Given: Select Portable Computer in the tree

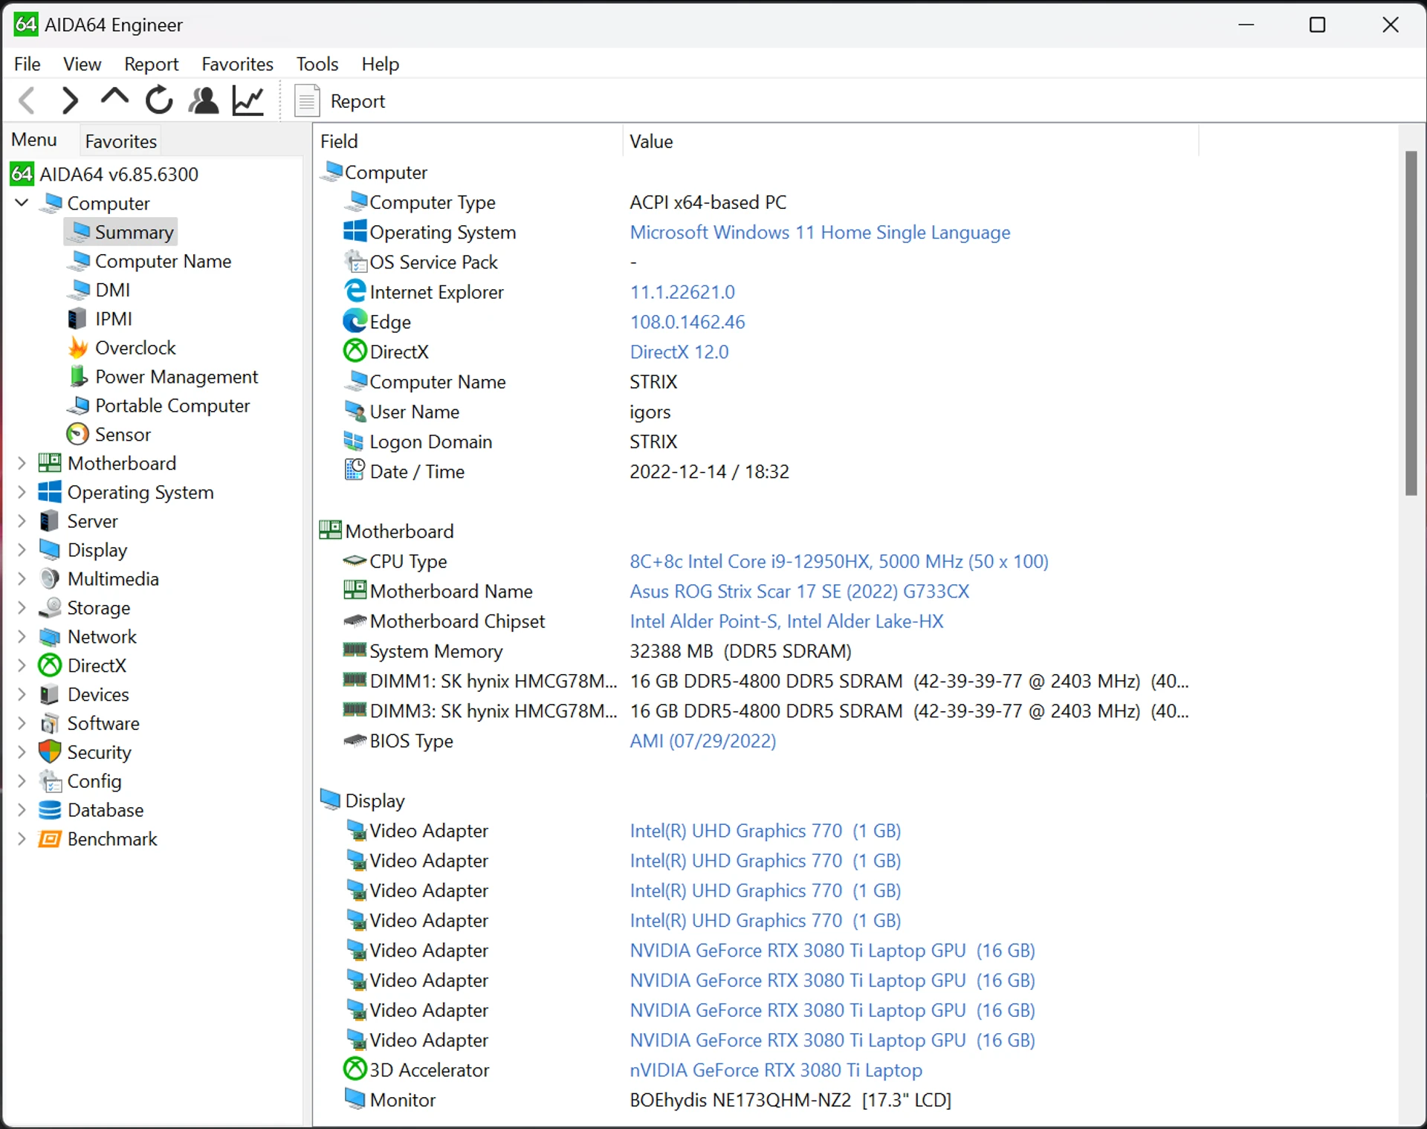Looking at the screenshot, I should (x=172, y=406).
